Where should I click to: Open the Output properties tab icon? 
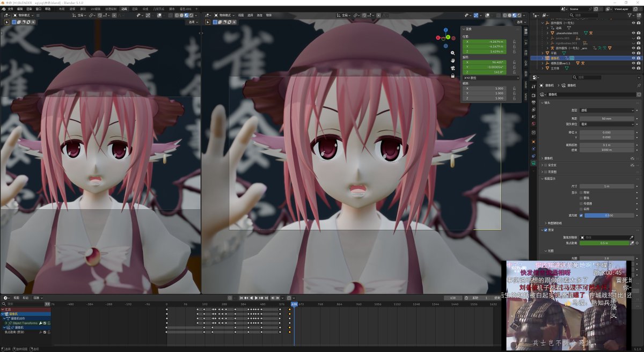[533, 102]
